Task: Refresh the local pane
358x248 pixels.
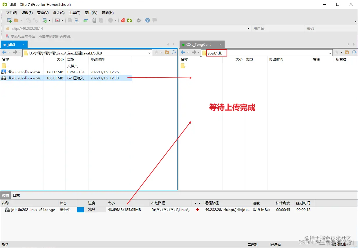Action: [x=174, y=52]
